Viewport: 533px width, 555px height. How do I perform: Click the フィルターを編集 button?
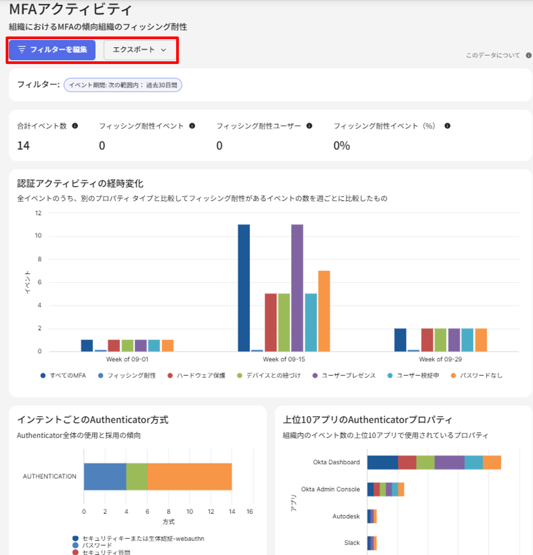point(52,50)
